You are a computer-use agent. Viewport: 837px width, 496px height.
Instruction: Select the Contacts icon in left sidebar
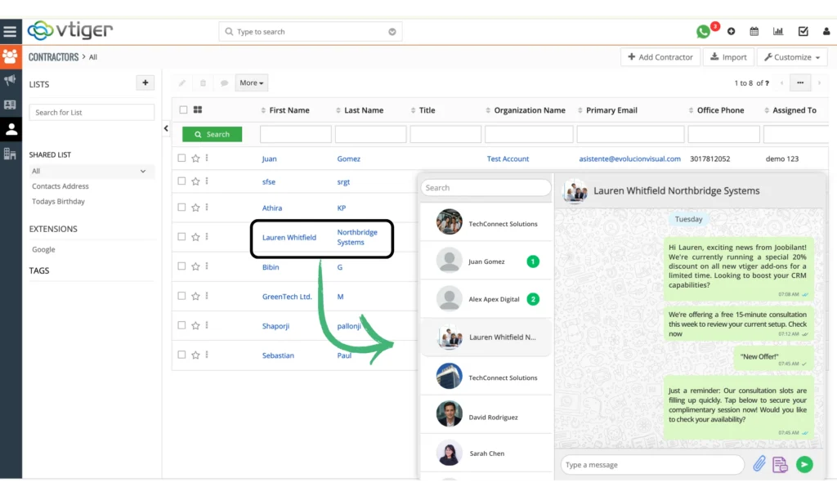click(x=11, y=128)
